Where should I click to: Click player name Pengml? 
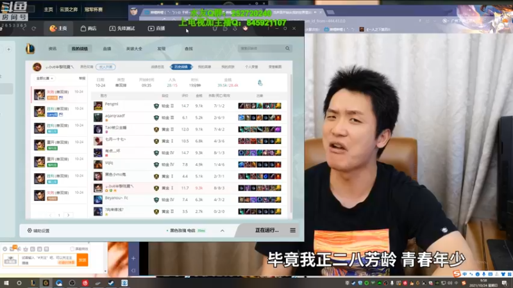point(112,104)
